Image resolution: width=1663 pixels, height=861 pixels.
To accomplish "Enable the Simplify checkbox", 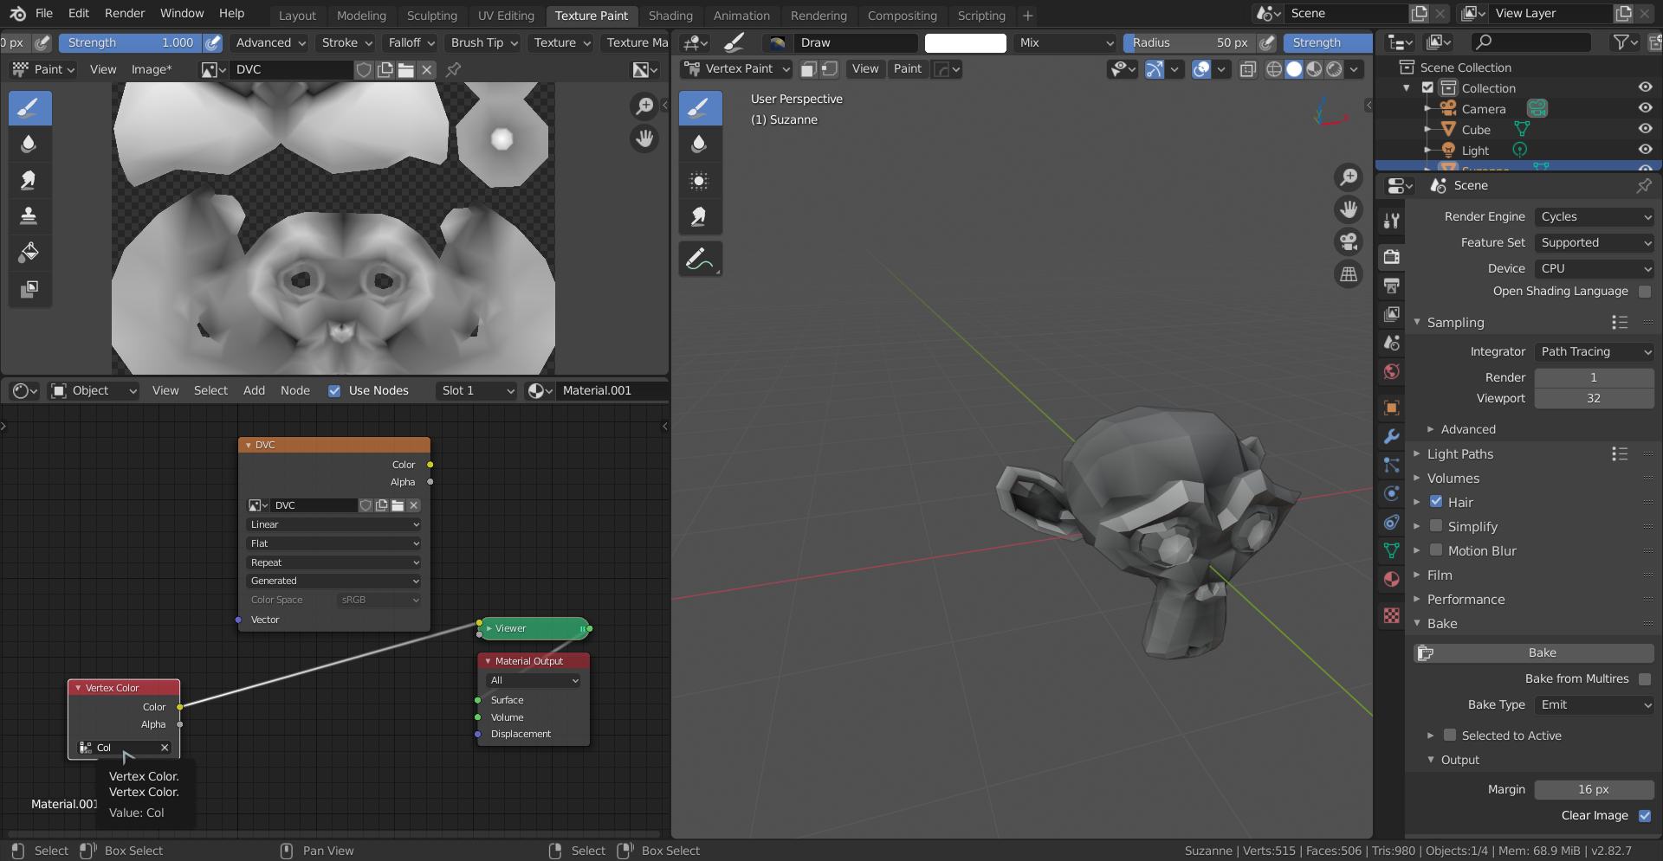I will tap(1436, 526).
